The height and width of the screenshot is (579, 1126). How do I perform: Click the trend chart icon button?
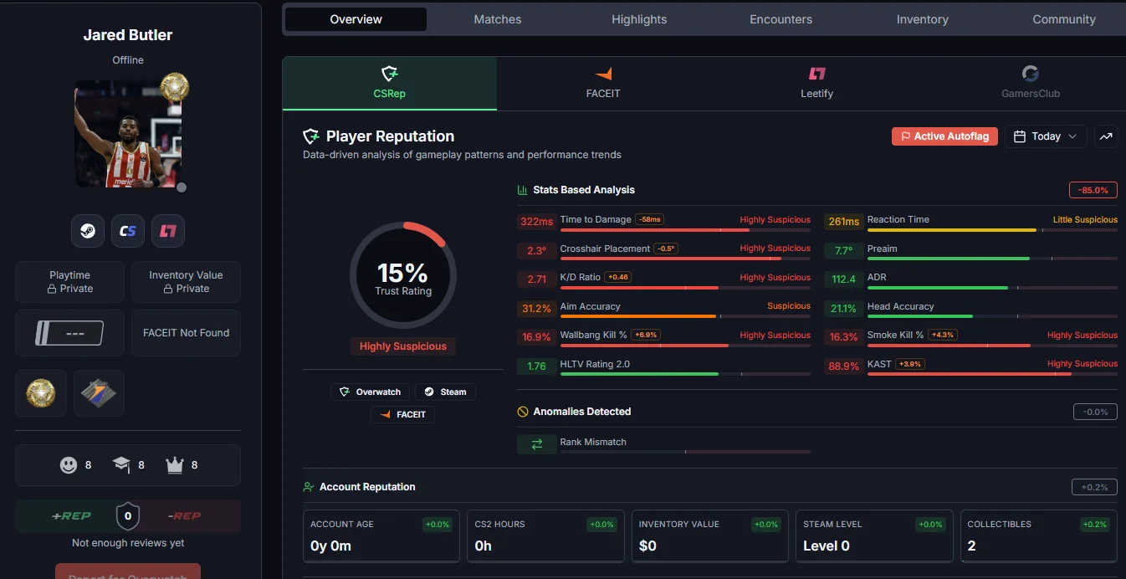1106,136
